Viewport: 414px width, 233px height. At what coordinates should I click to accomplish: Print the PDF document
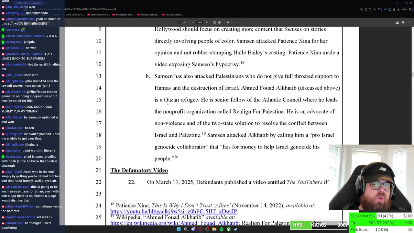(403, 22)
